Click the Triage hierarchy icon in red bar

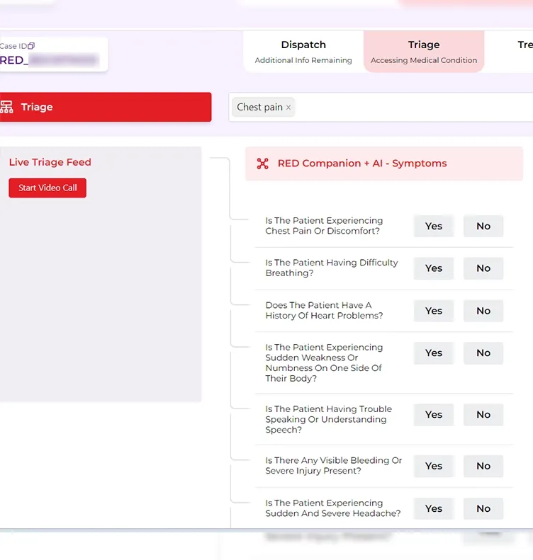coord(7,107)
